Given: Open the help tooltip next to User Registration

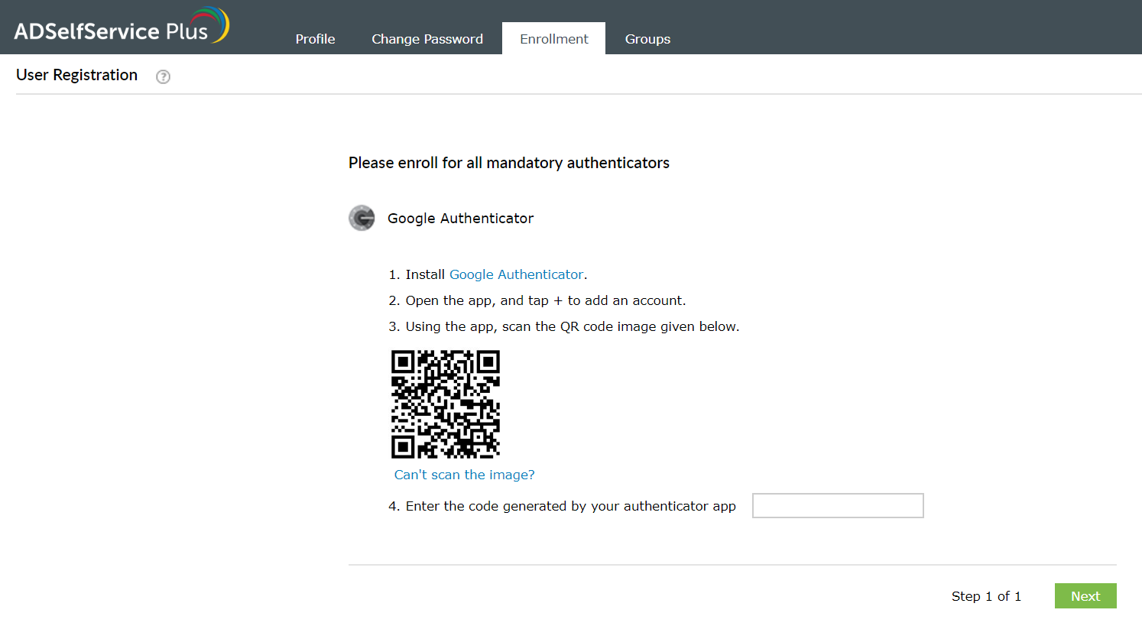Looking at the screenshot, I should [x=163, y=76].
